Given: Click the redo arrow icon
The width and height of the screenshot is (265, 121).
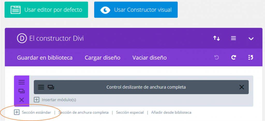Looking at the screenshot, I should [x=233, y=58].
